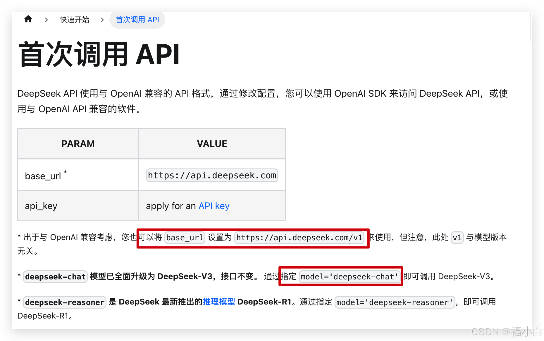Click the model='deepseek-chat' code snippet
Screen dimensions: 544x341
point(350,276)
